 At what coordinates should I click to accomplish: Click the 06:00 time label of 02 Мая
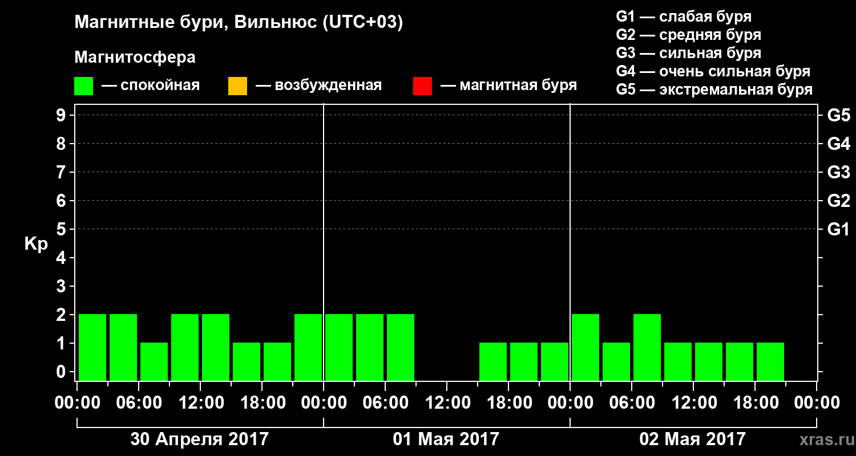pos(632,403)
